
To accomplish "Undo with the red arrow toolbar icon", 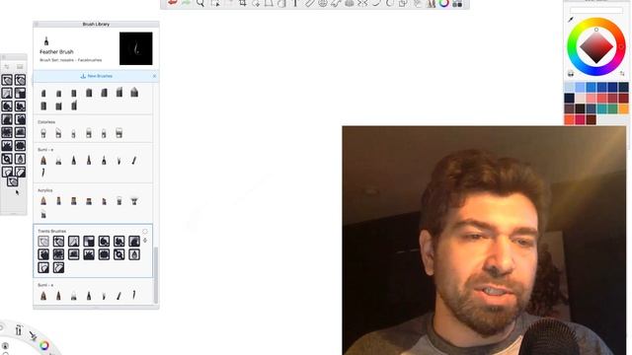I will (173, 3).
